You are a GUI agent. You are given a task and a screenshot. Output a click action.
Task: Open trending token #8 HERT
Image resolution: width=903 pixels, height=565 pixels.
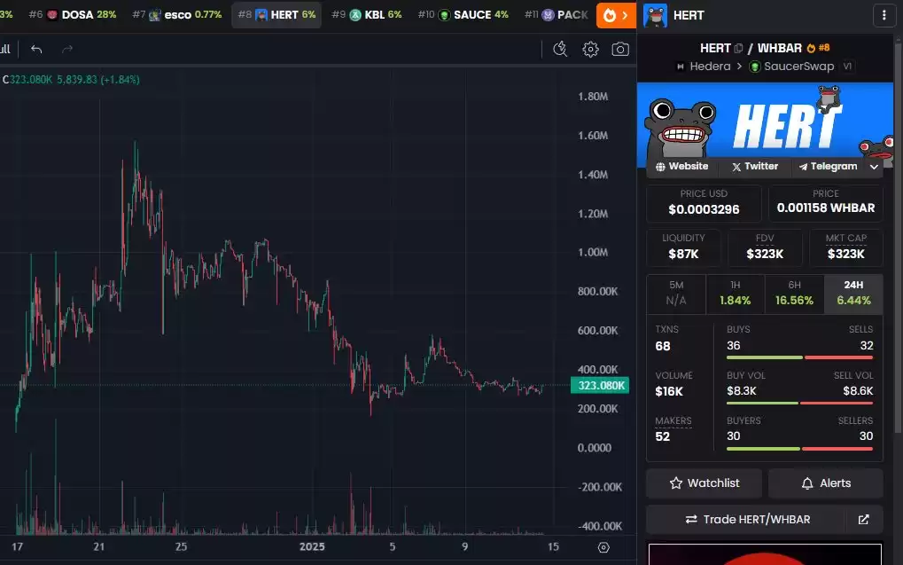point(276,15)
